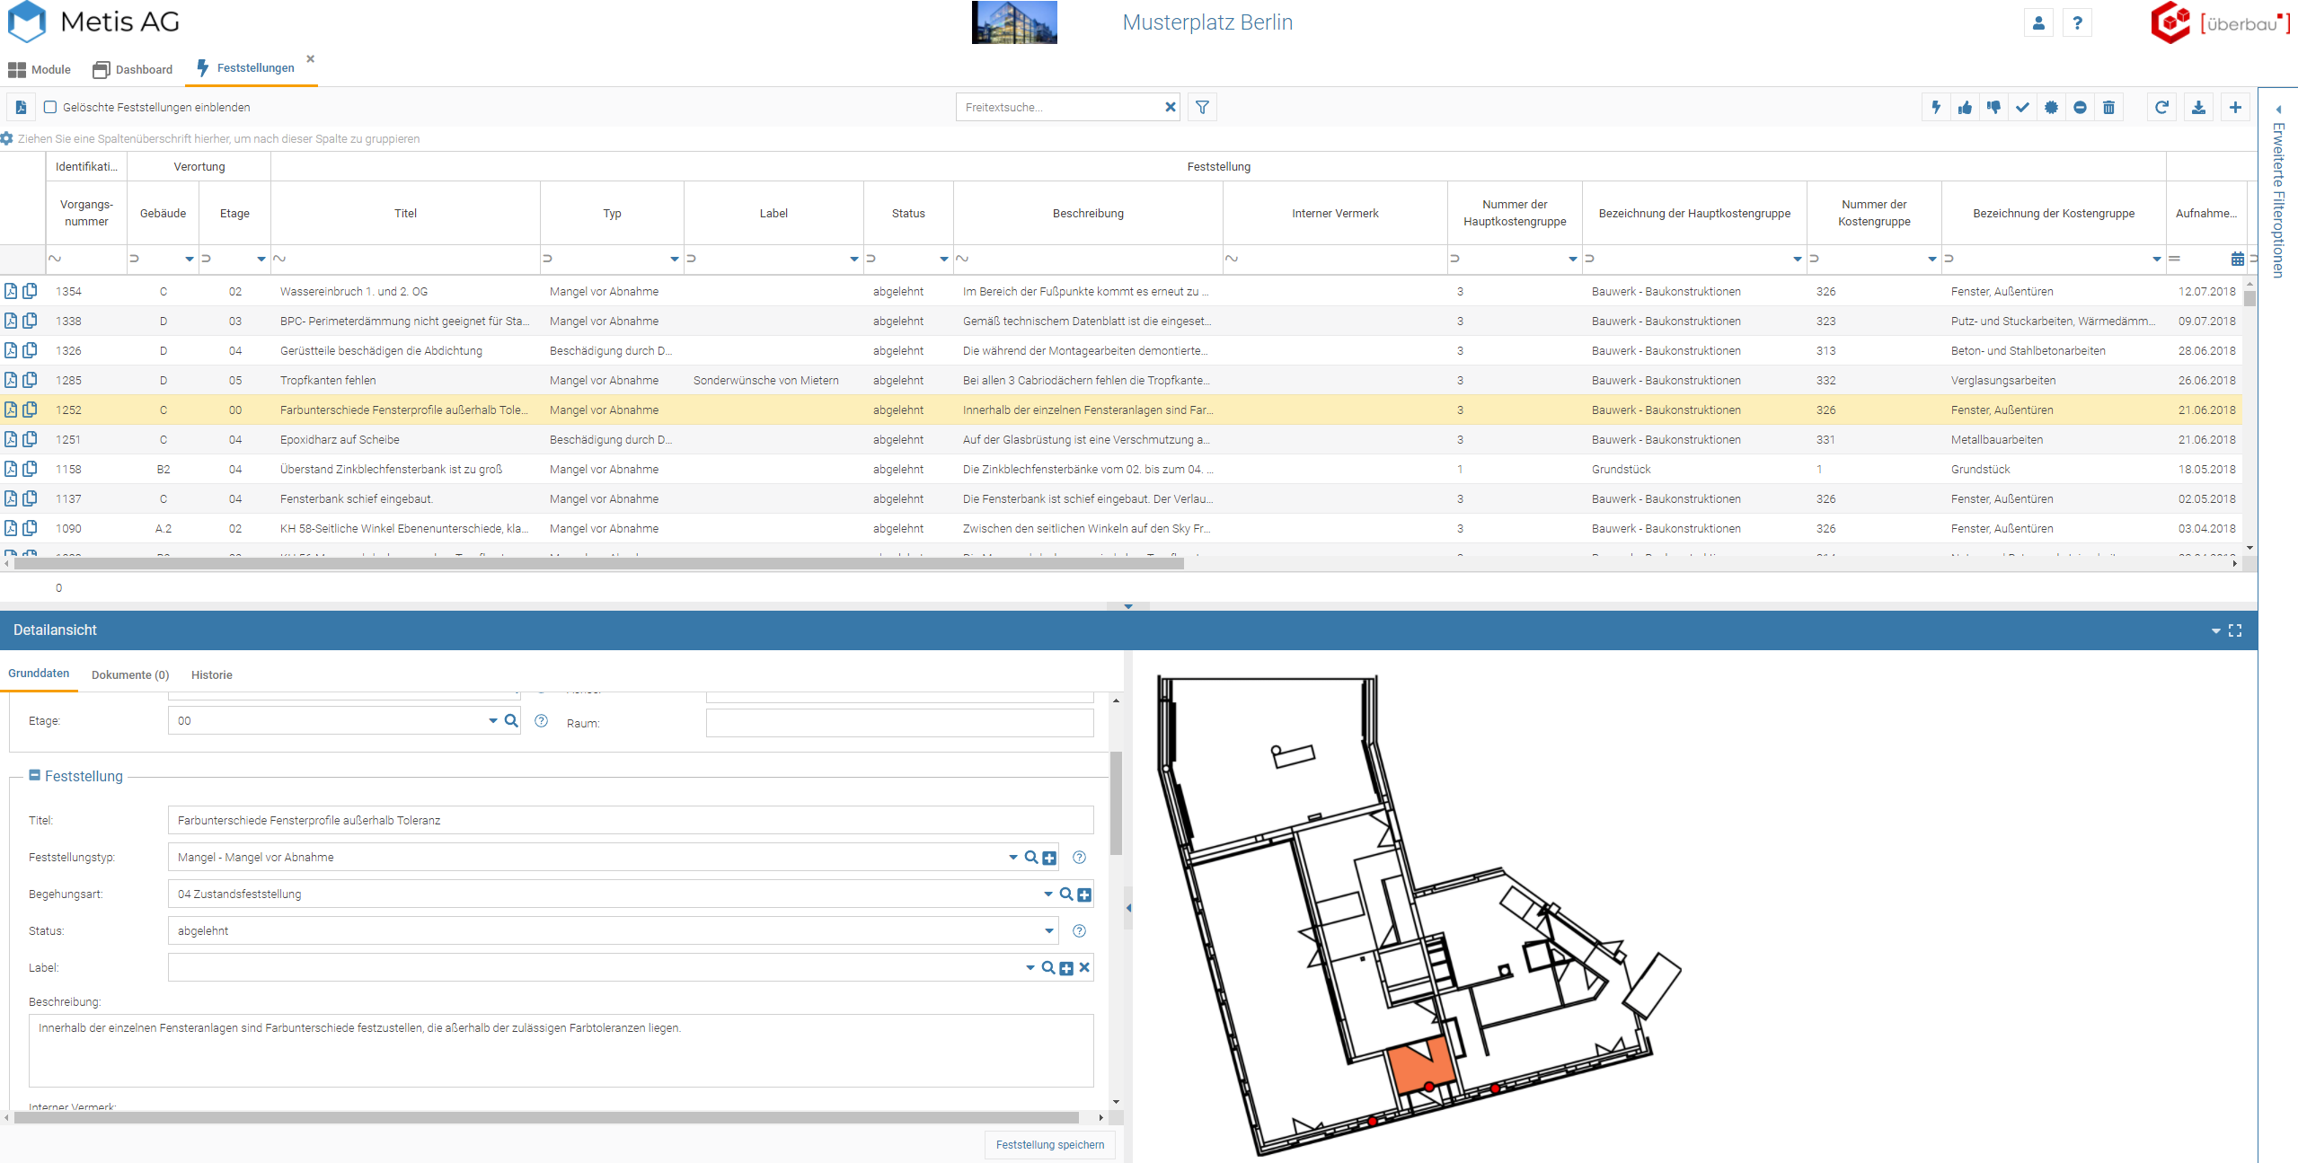Image resolution: width=2298 pixels, height=1163 pixels.
Task: Open PDF icon for row 1354
Action: (11, 291)
